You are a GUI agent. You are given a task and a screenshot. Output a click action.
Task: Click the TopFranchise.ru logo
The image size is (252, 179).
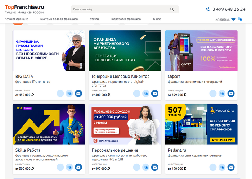(x=24, y=7)
